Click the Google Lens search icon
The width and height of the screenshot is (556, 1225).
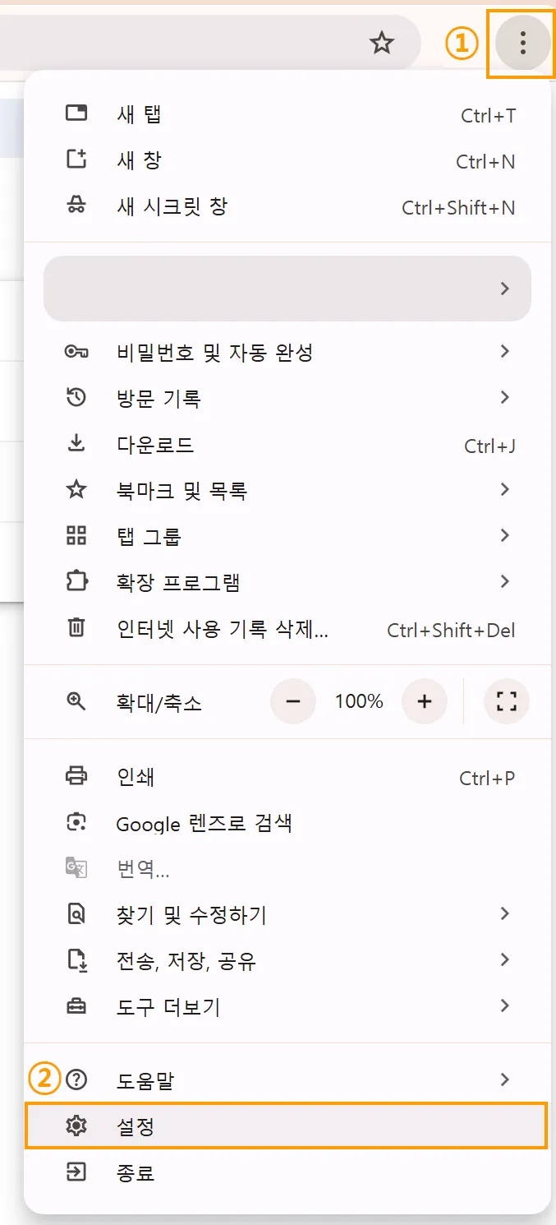[76, 822]
